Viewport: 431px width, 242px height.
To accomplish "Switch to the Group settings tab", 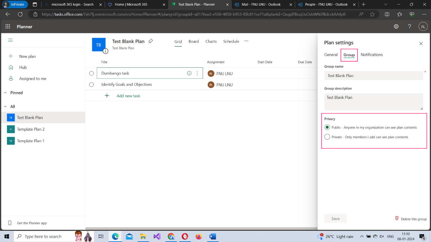I will tap(349, 55).
